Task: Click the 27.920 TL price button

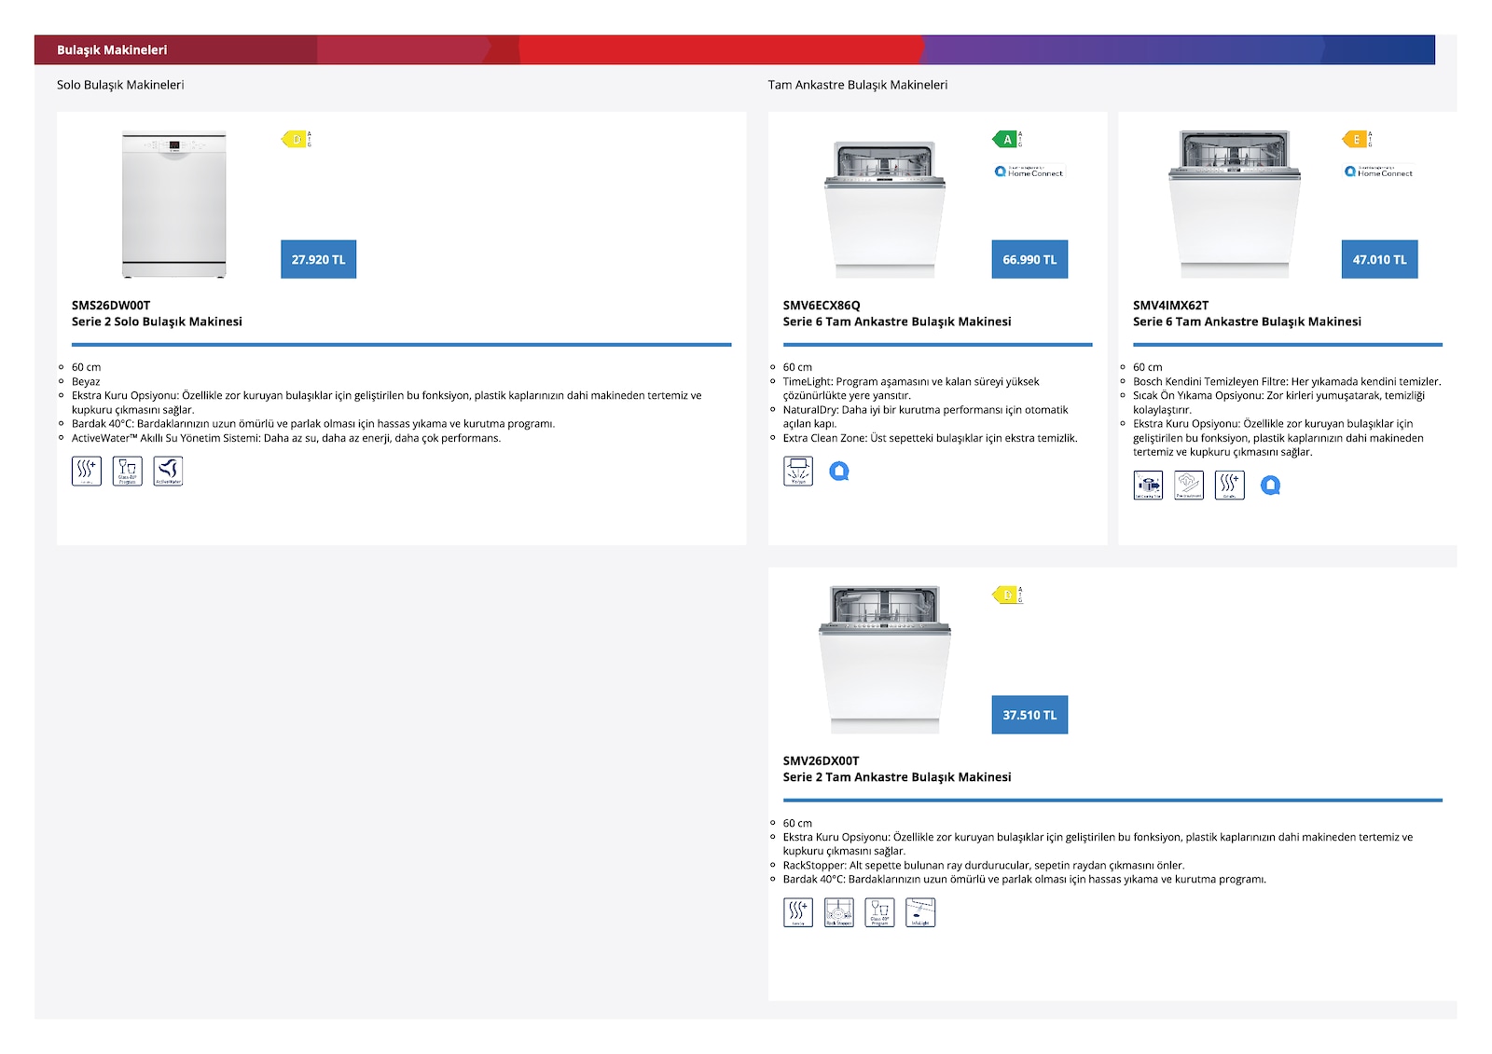Action: (319, 259)
